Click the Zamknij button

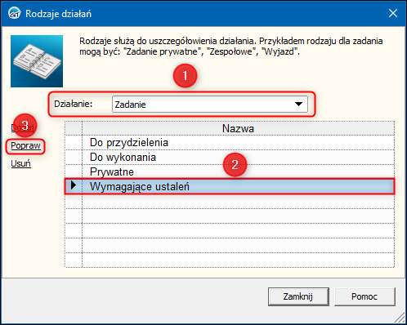click(298, 296)
